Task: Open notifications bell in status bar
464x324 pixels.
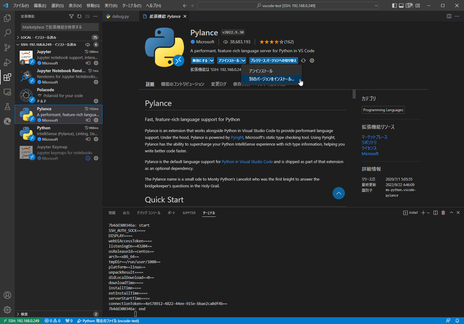Action: point(457,321)
